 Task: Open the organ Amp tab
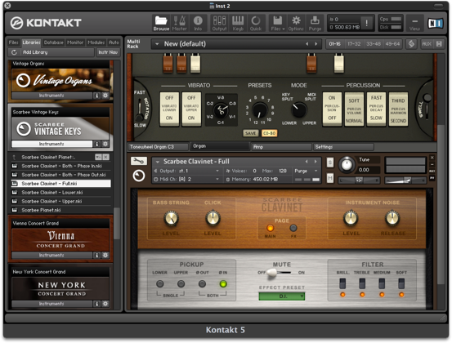(281, 147)
